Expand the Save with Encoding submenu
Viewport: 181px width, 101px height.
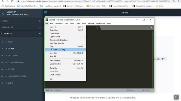coord(65,50)
